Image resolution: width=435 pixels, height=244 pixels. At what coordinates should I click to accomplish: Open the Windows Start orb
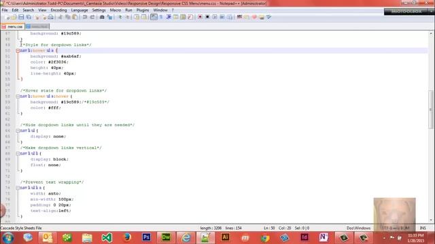click(x=7, y=238)
